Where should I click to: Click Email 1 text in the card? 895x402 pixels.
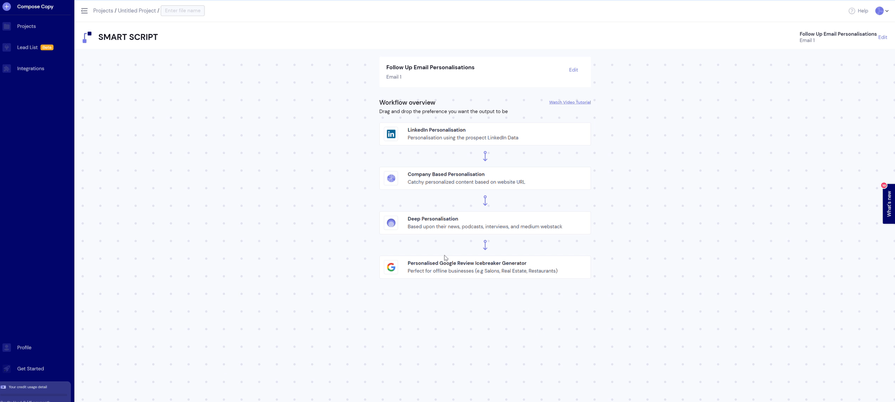394,77
